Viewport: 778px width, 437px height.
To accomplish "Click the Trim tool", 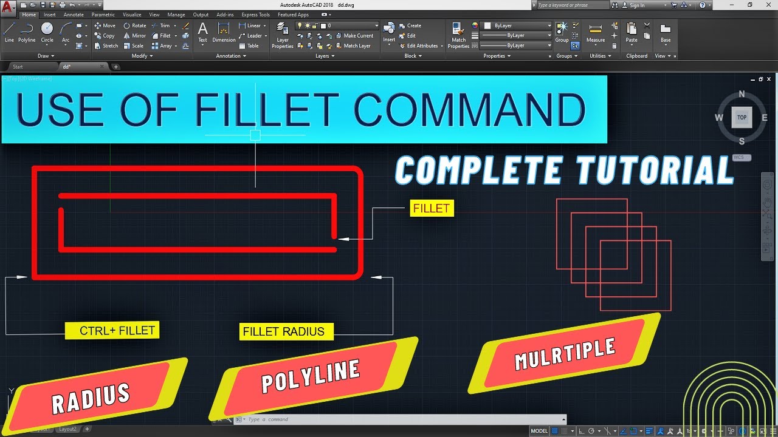I will [160, 25].
